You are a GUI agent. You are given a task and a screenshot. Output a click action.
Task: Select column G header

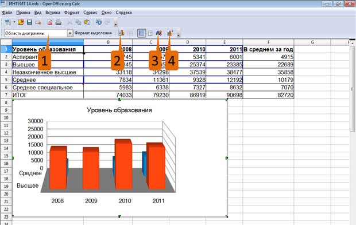pyautogui.click(x=312, y=42)
